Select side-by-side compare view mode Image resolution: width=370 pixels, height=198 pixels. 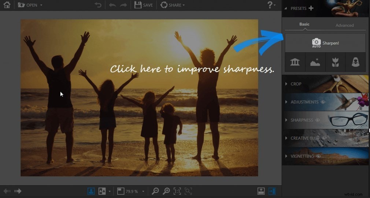coord(102,191)
